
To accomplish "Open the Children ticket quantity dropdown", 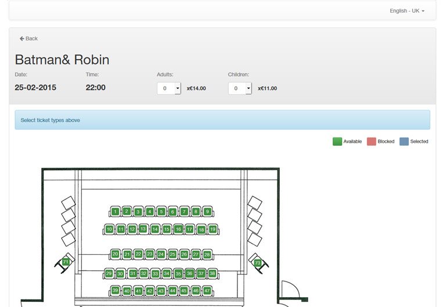I will click(x=240, y=88).
